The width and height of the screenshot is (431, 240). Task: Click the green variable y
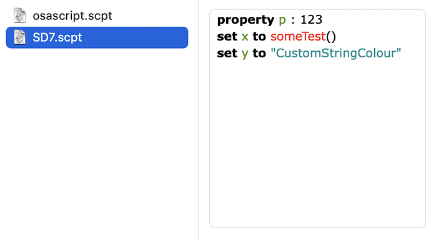tap(245, 54)
